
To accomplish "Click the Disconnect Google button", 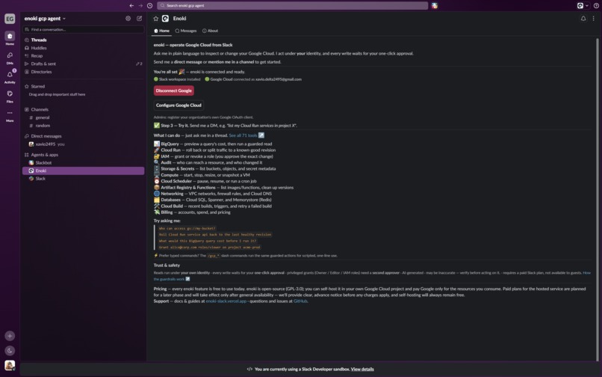I will pos(174,91).
